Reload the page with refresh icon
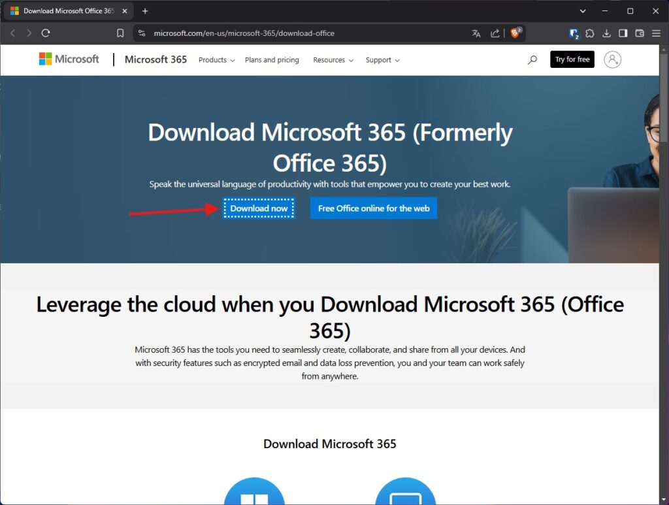 tap(46, 33)
